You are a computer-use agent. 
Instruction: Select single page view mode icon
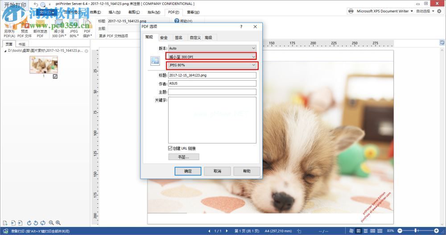(359, 231)
